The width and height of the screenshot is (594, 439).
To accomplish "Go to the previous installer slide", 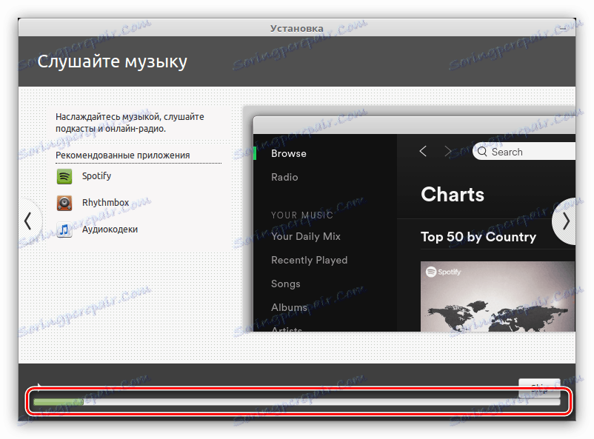I will click(29, 221).
